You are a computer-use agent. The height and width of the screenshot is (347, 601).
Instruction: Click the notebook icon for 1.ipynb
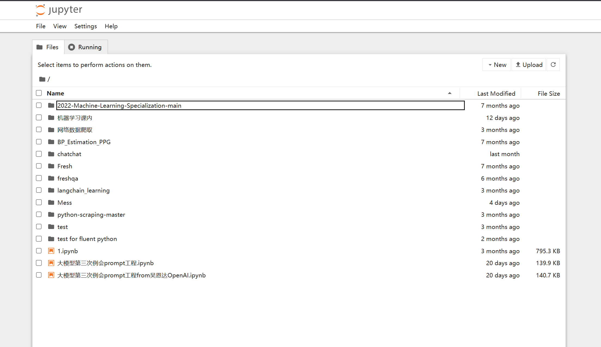(x=51, y=251)
